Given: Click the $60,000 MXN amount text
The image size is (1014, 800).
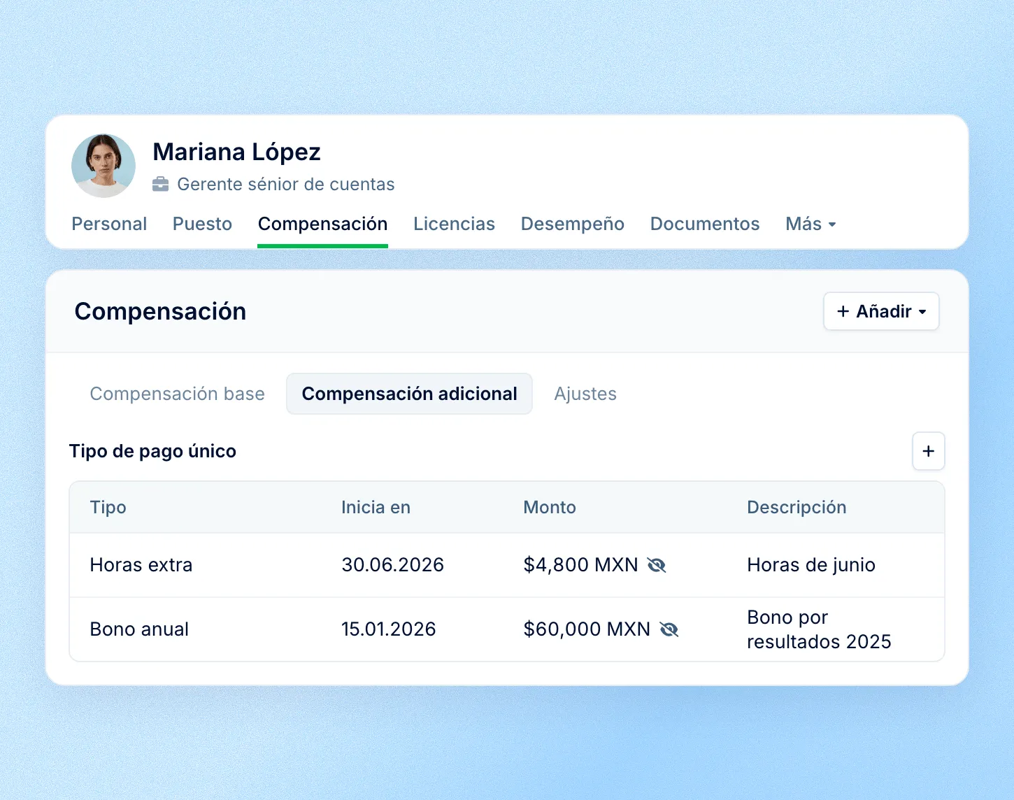Looking at the screenshot, I should click(587, 629).
